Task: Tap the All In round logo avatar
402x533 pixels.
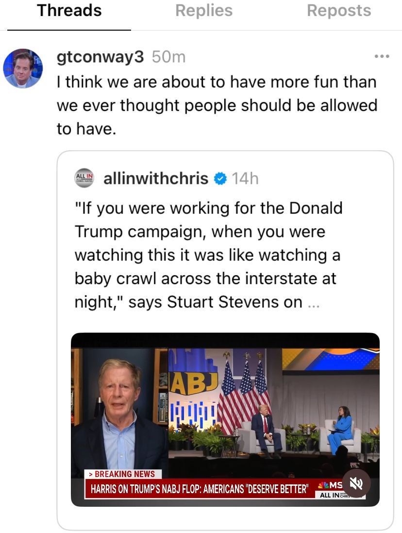Action: click(85, 178)
